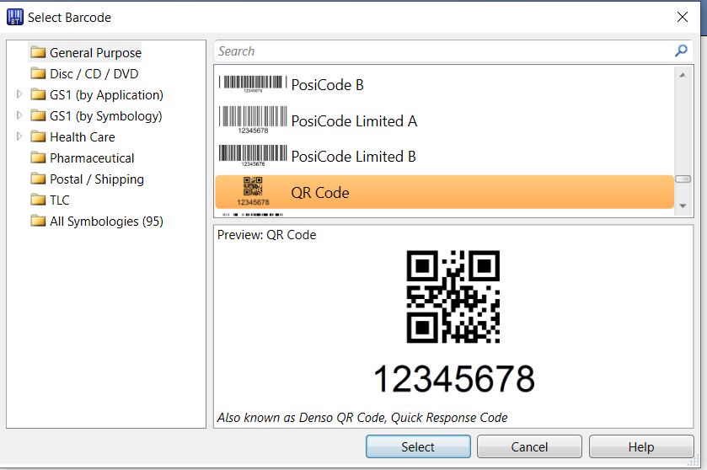Screen dimensions: 707x470
Task: Choose the TLC category
Action: [60, 200]
